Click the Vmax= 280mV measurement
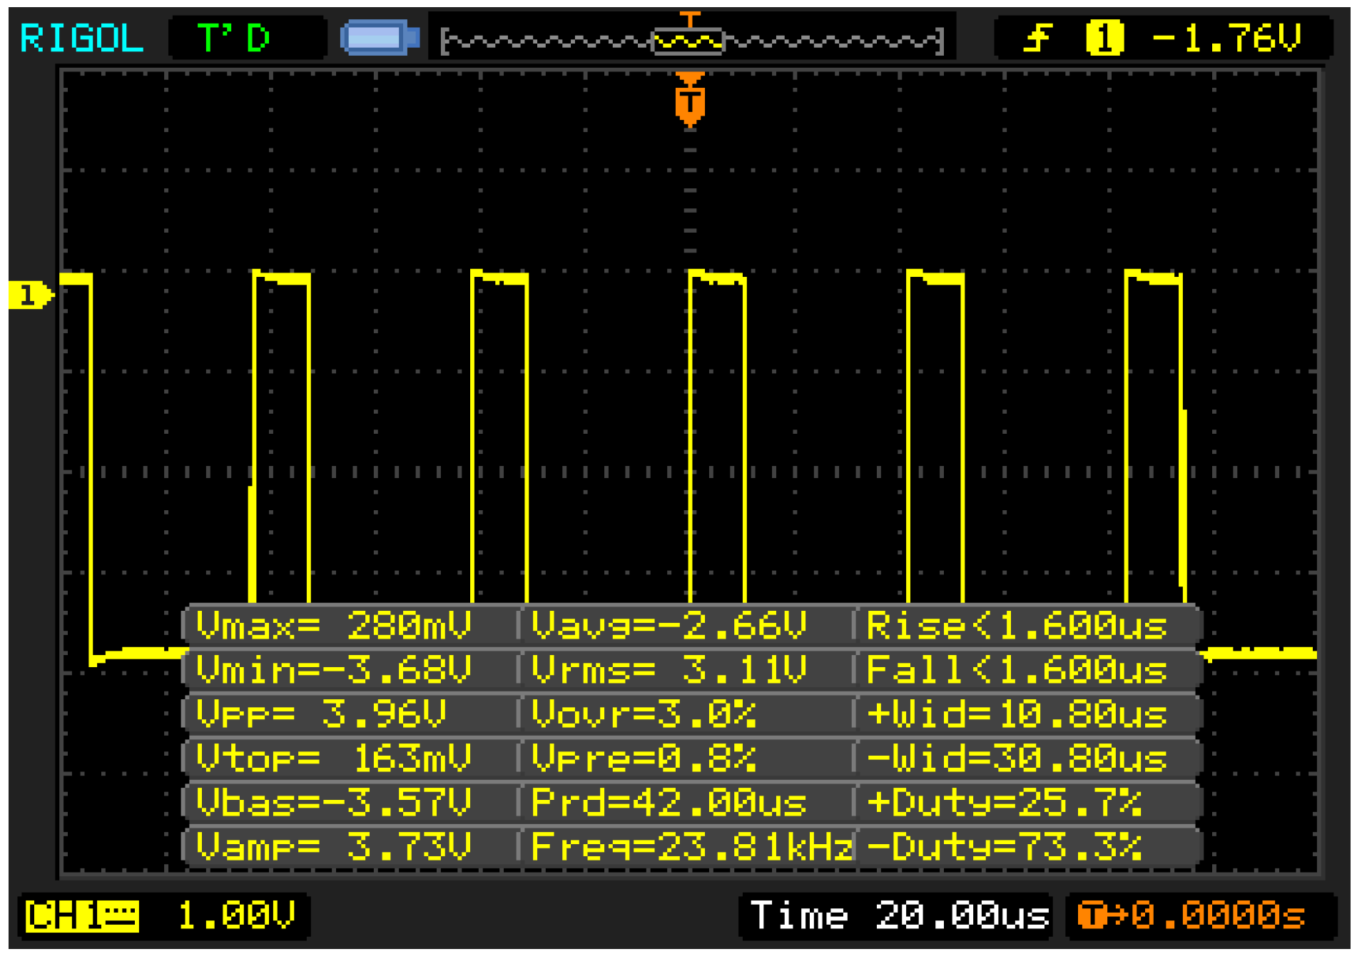The image size is (1357, 959). (x=334, y=626)
